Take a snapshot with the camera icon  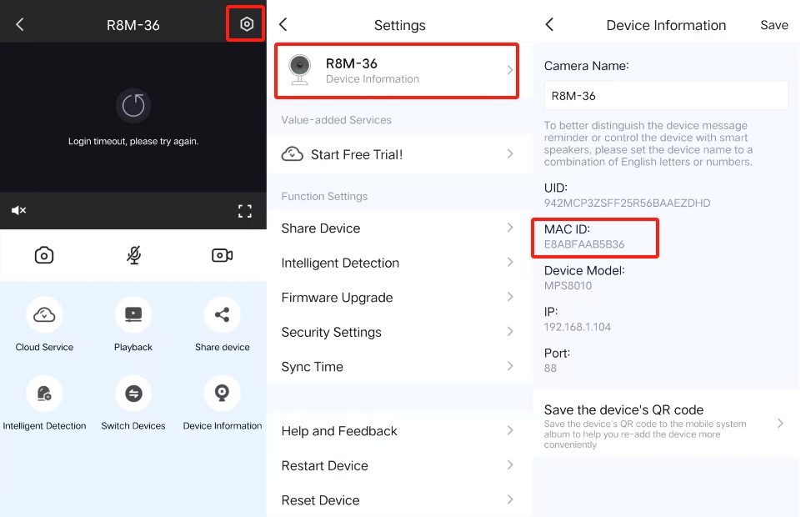(x=44, y=255)
